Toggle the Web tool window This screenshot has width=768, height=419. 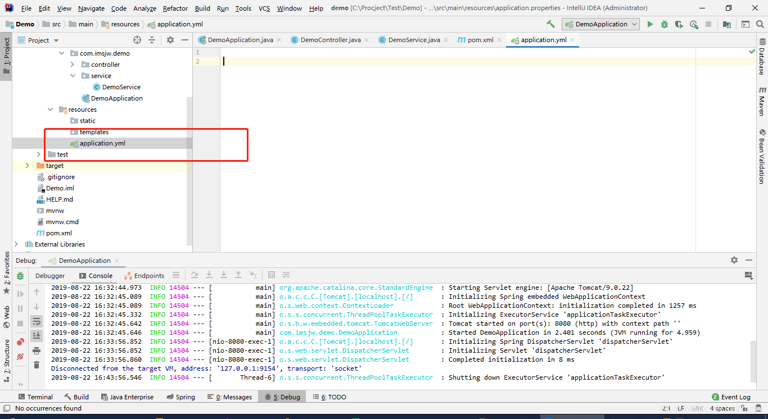coord(6,317)
